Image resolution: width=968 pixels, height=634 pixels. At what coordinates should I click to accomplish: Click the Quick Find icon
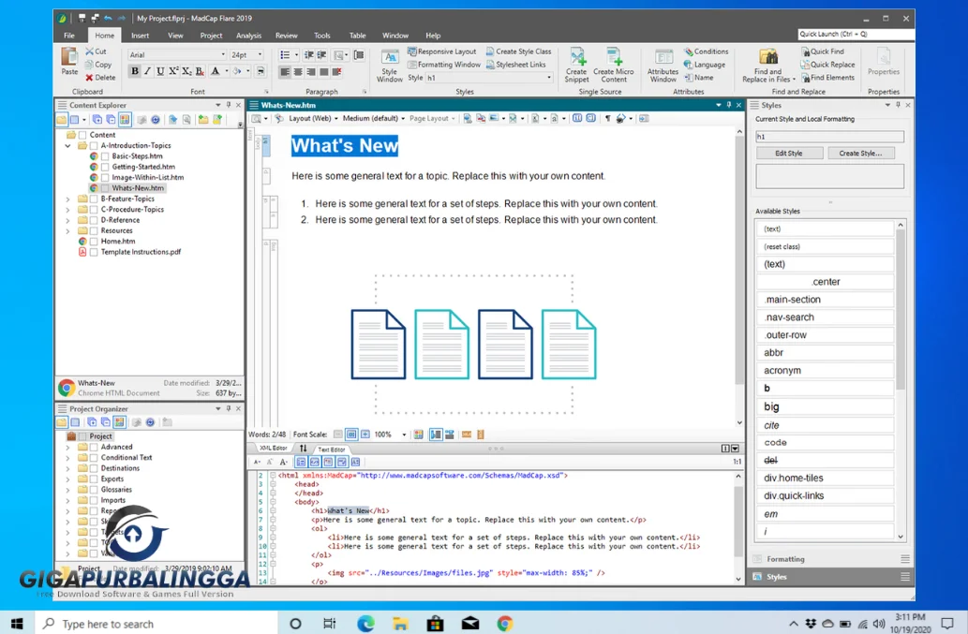click(806, 52)
